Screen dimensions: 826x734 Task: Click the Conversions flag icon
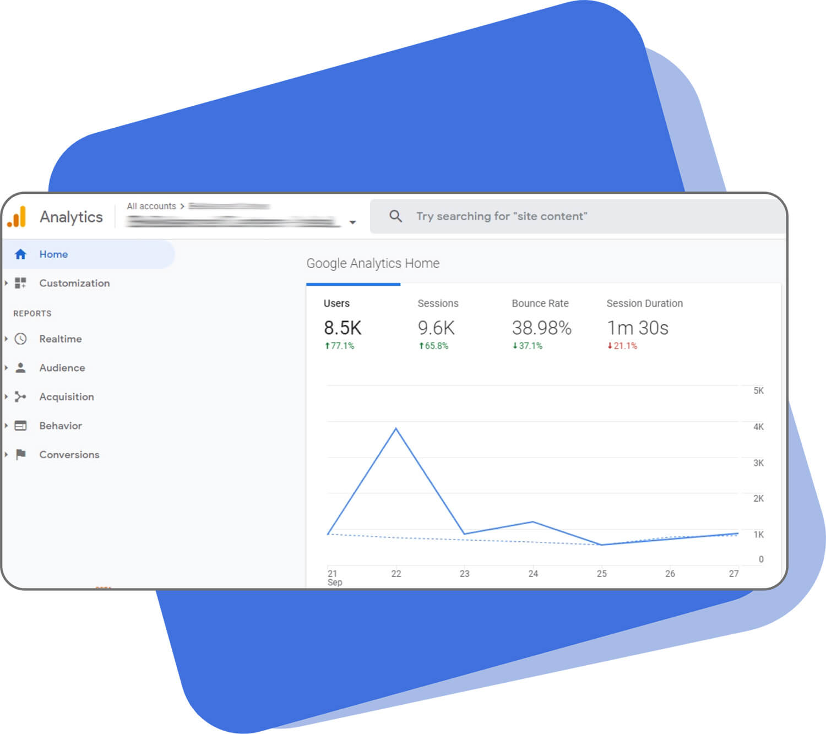pos(20,454)
